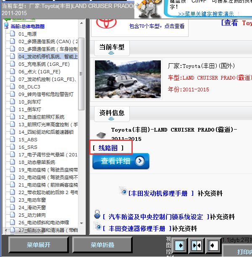Open 26_电动倾斜和电动伸缩 entry
This screenshot has width=252, height=257.
44,223
